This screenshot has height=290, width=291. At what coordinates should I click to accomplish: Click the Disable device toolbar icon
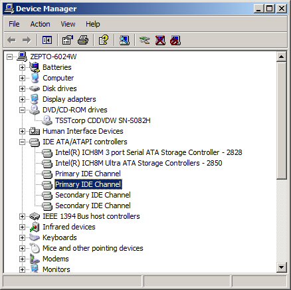click(175, 40)
